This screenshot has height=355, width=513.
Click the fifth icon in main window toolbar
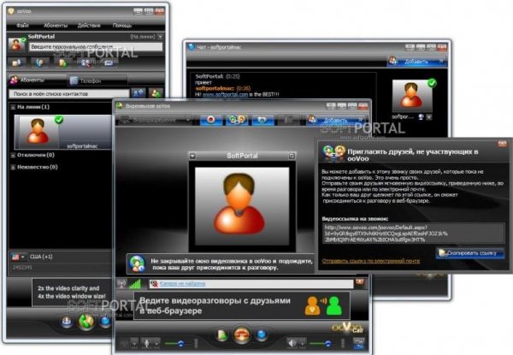[x=109, y=62]
